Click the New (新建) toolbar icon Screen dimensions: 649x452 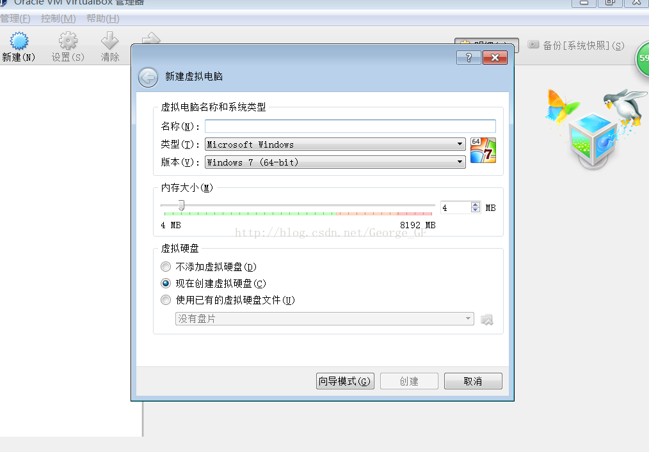pos(19,42)
